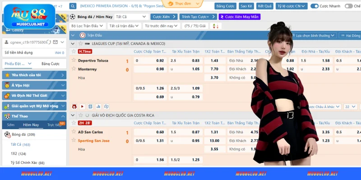361x180 pixels.
Task: Select Tất Cả (163) sidebar item
Action: [x=20, y=144]
